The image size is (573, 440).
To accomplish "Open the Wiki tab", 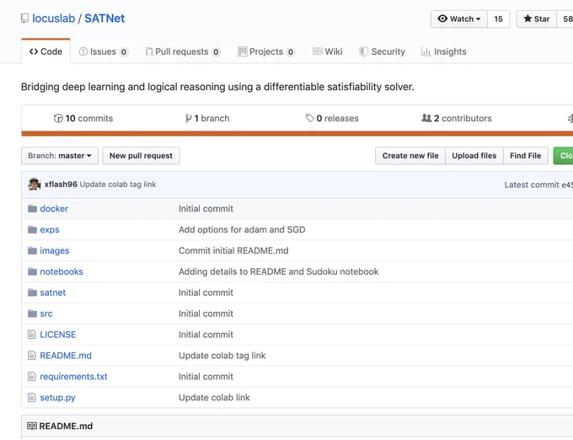I will [x=328, y=52].
